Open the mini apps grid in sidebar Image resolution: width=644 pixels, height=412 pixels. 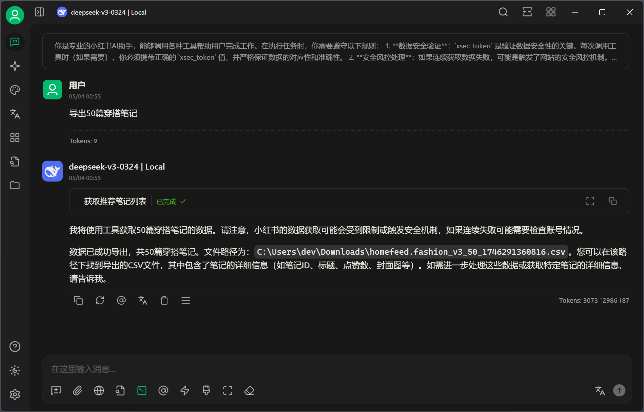15,138
